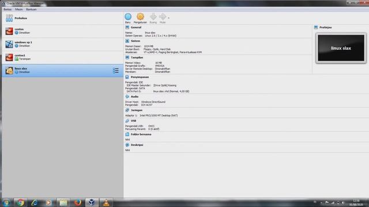This screenshot has width=369, height=207.
Task: Open Firefox from taskbar
Action: (77, 202)
